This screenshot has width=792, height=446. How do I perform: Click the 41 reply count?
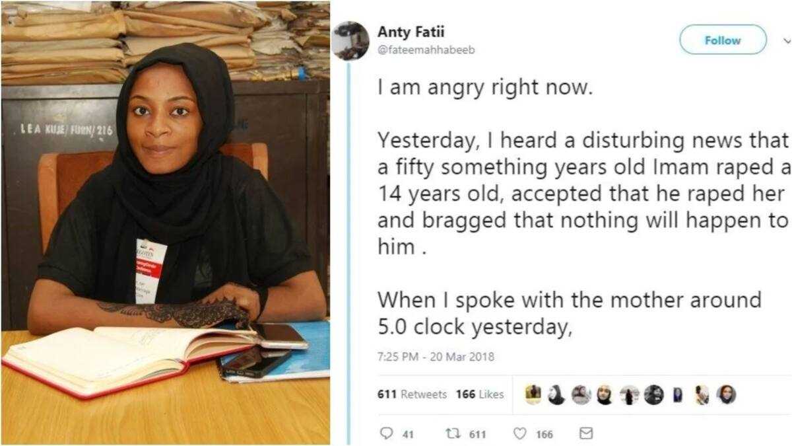pos(408,435)
